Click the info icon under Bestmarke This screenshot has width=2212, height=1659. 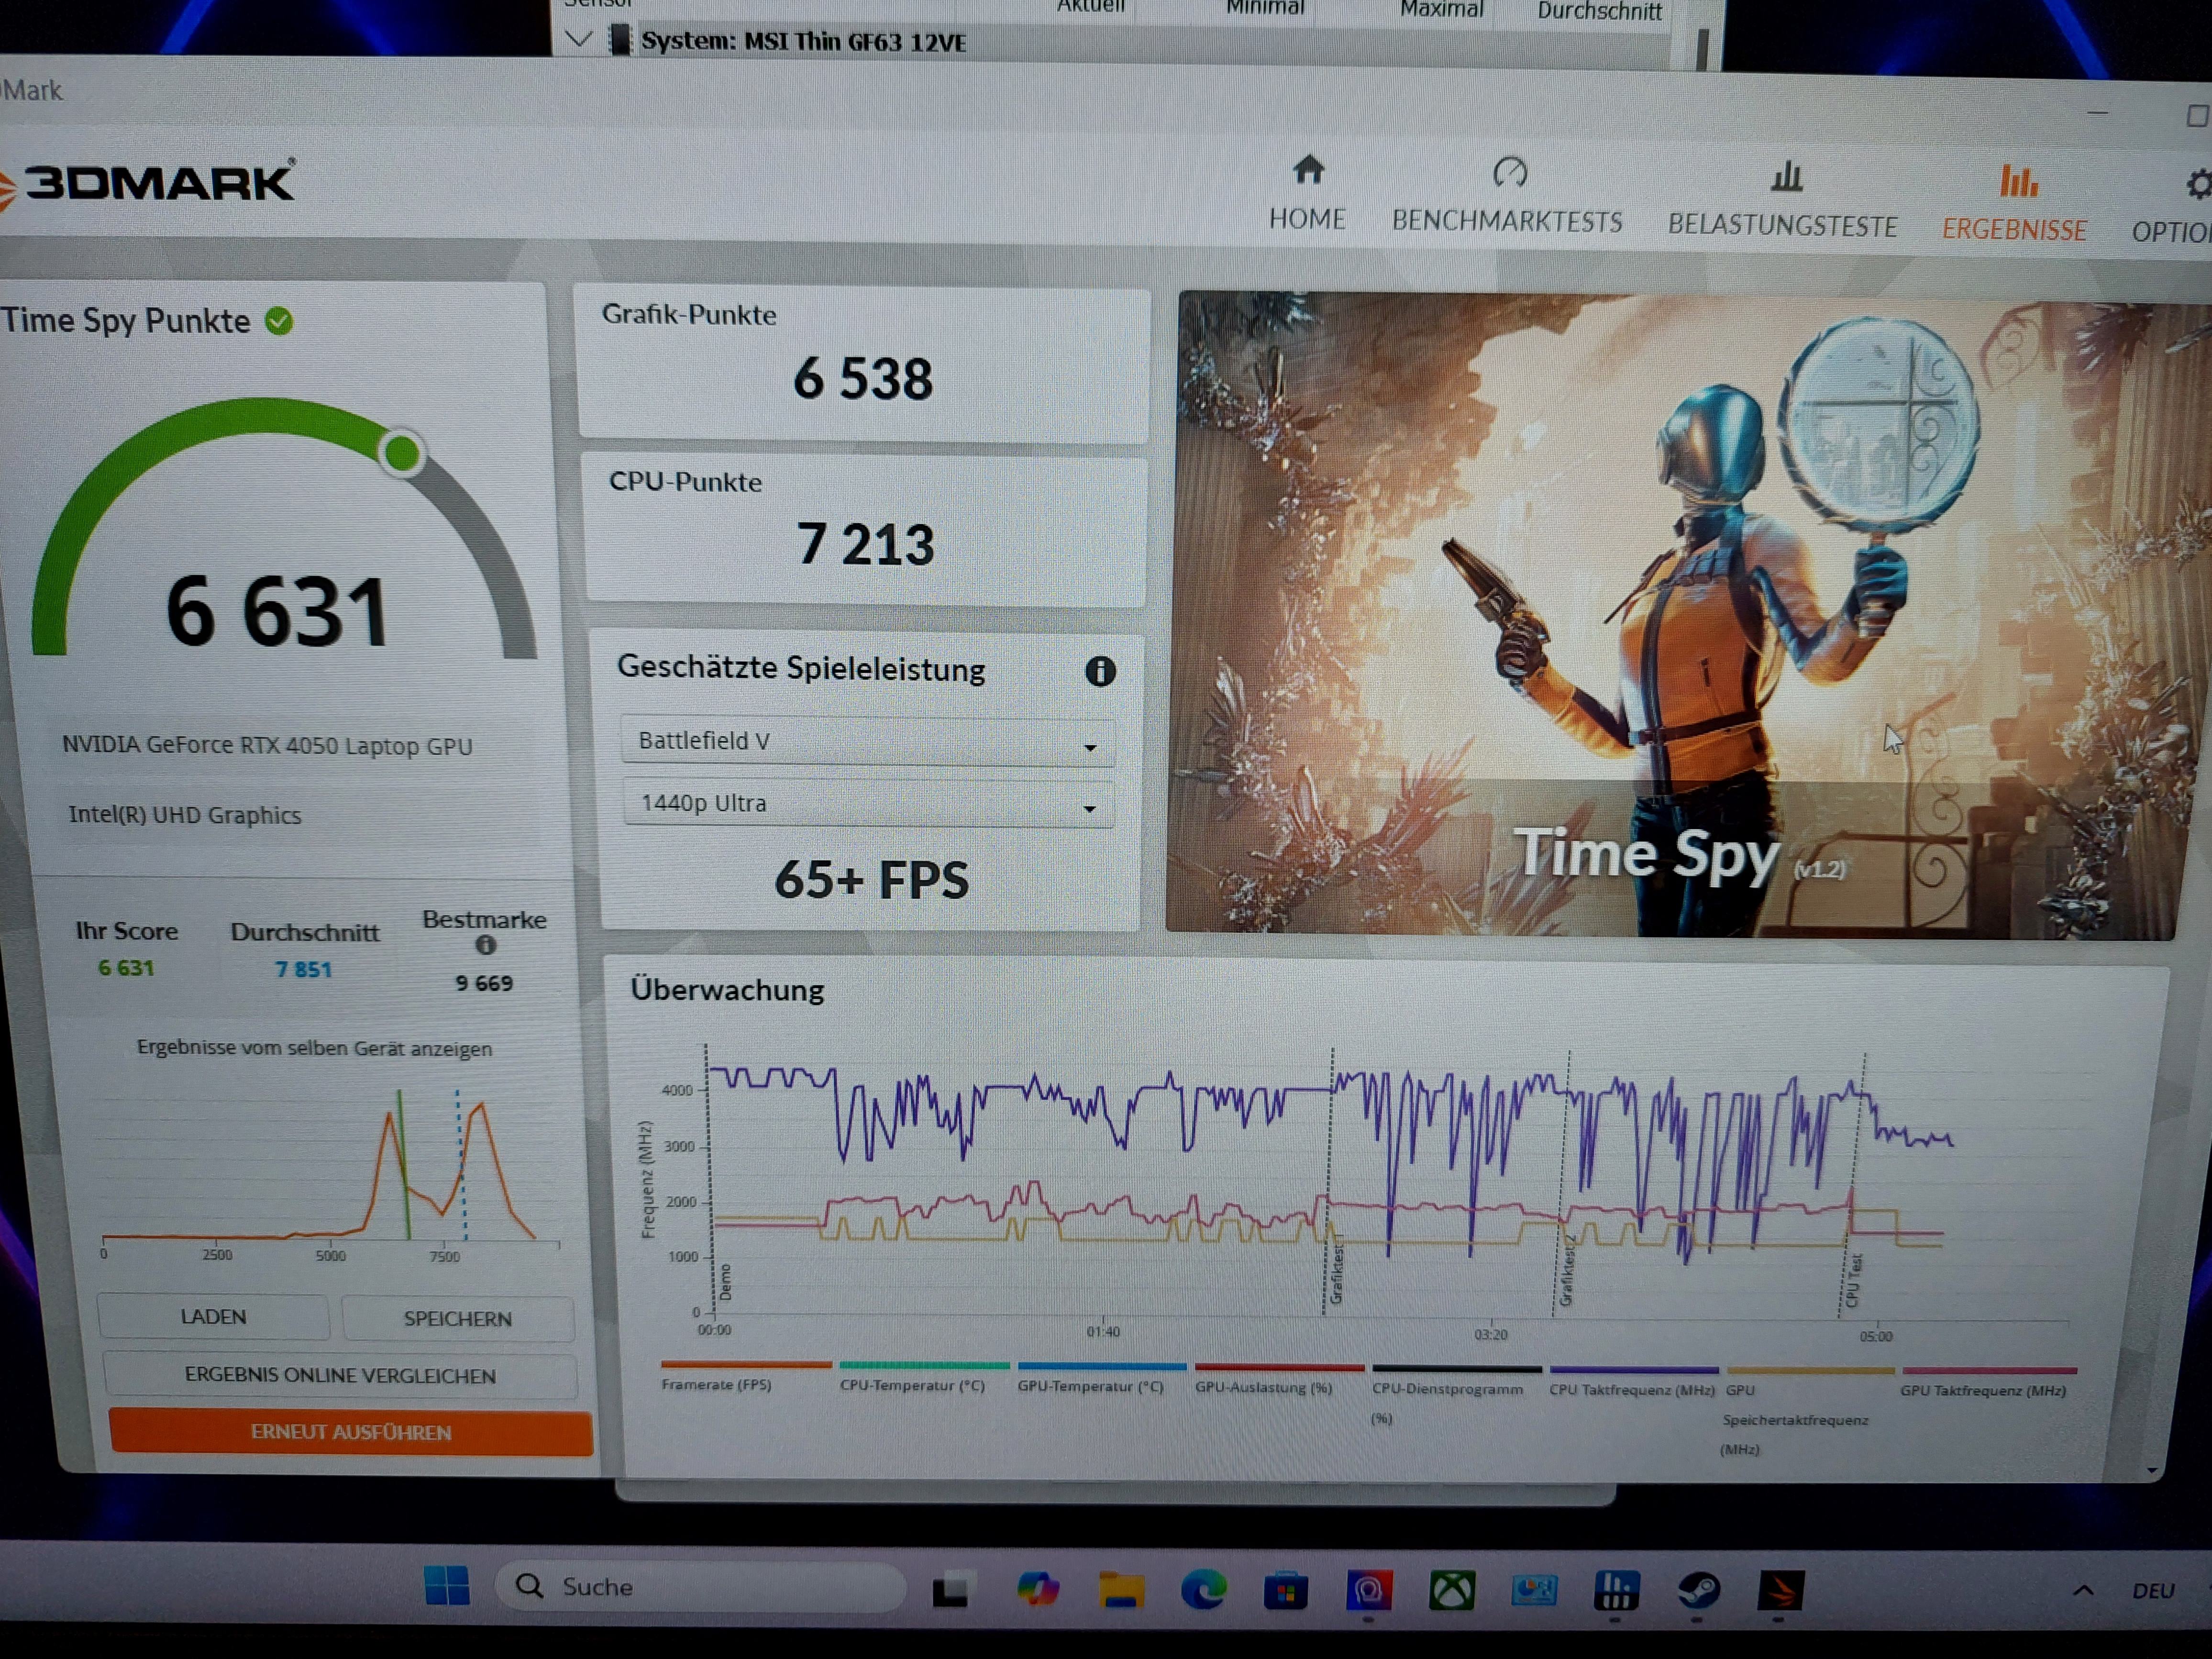point(486,945)
